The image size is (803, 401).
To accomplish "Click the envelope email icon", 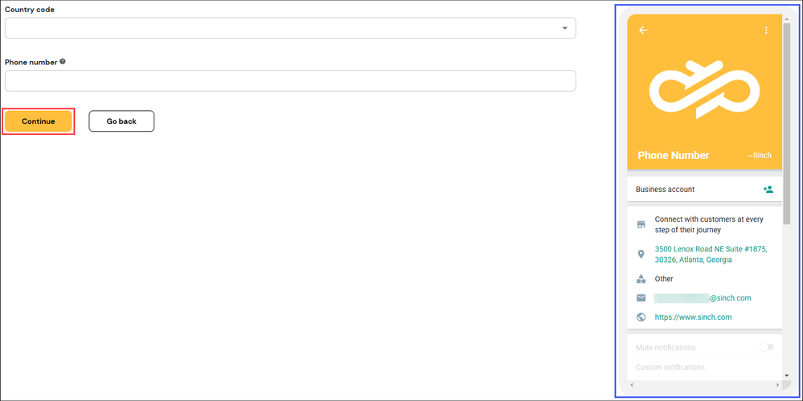I will click(x=641, y=297).
